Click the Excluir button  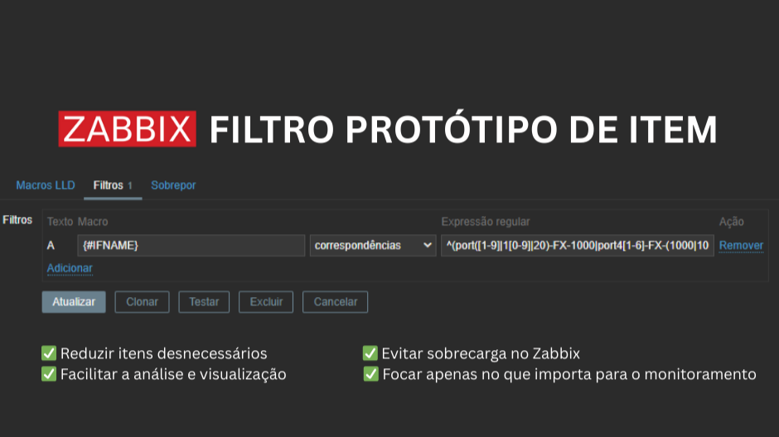[x=266, y=301]
